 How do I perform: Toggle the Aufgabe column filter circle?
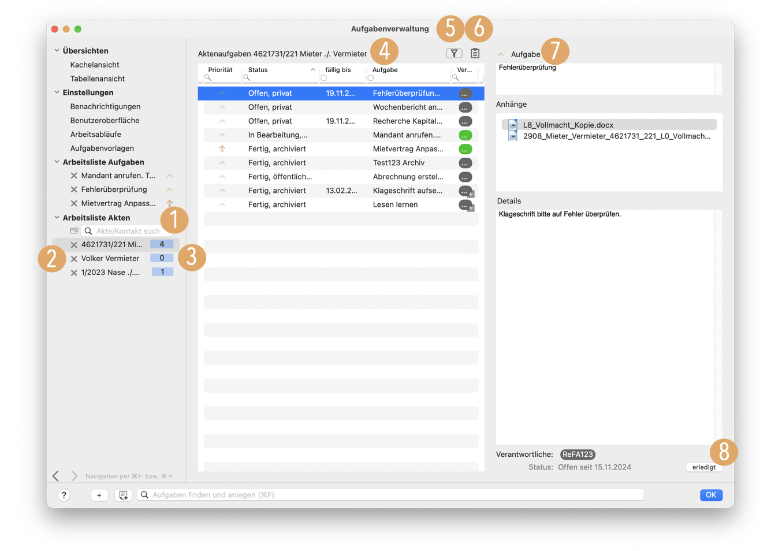[x=371, y=78]
